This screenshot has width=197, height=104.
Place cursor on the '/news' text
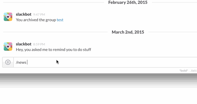click(x=21, y=62)
